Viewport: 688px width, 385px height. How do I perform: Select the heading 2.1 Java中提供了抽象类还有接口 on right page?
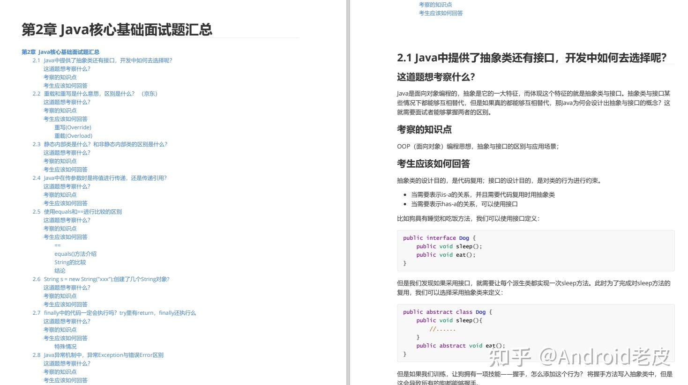coord(531,58)
